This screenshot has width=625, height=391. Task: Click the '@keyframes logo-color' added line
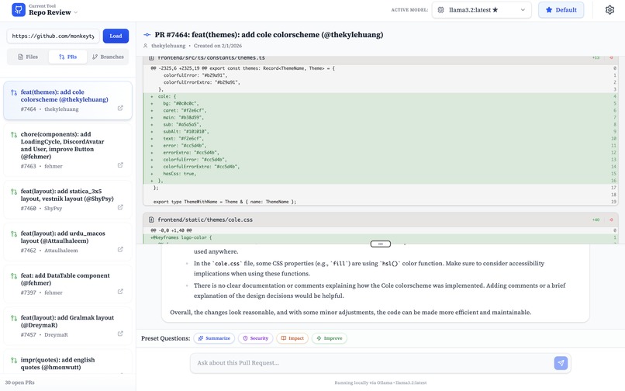(x=380, y=237)
